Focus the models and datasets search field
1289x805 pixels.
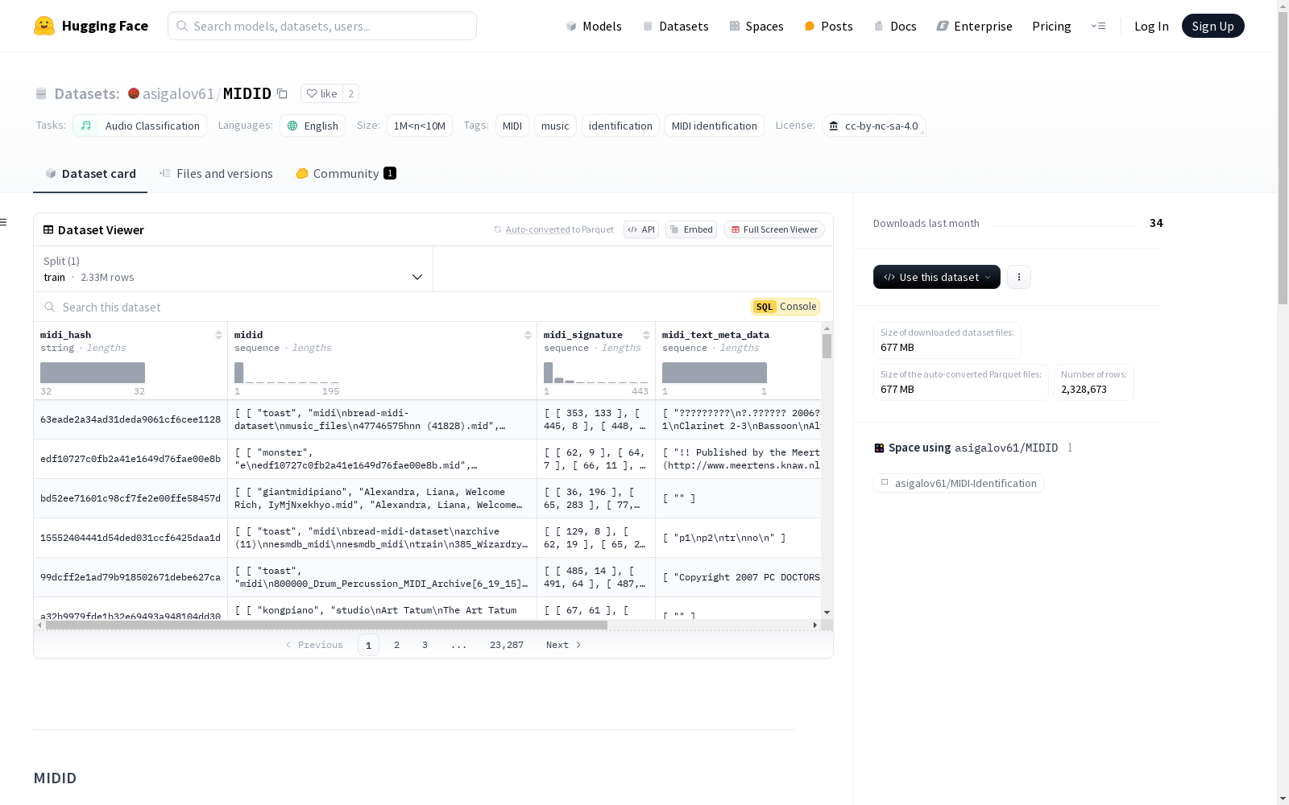coord(322,26)
